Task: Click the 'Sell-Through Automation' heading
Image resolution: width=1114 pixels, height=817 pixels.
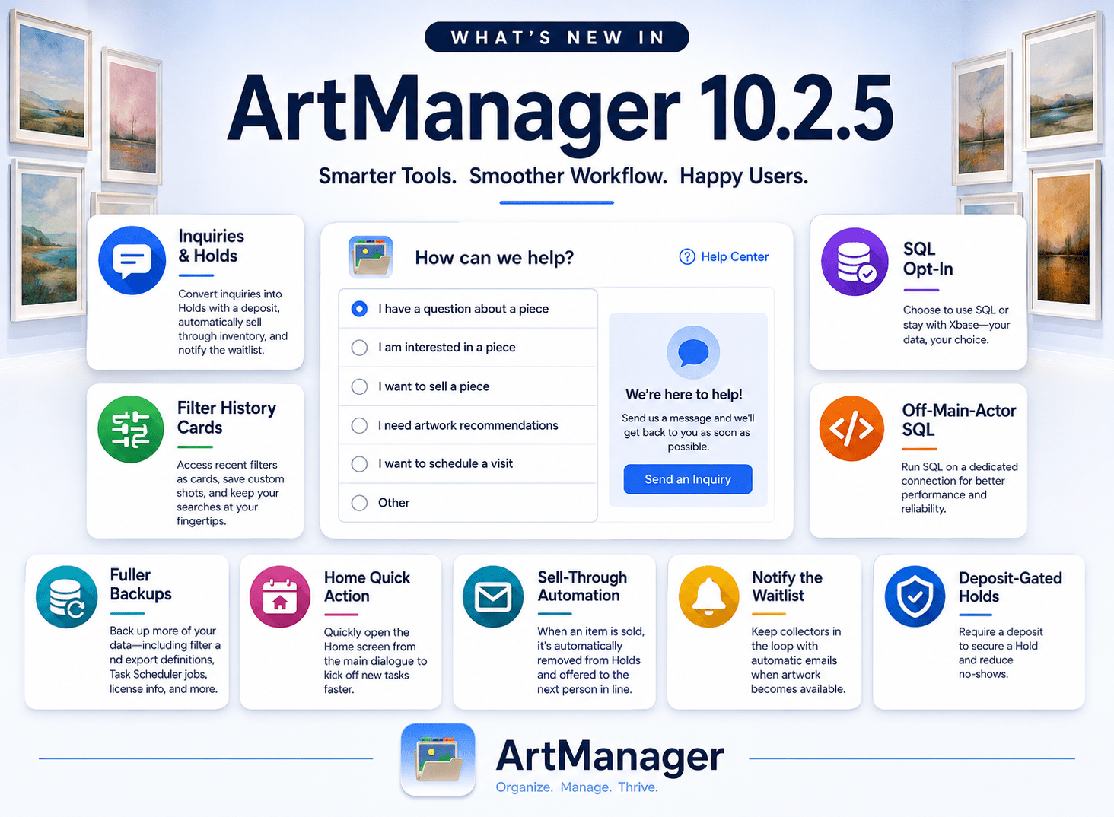Action: tap(582, 587)
